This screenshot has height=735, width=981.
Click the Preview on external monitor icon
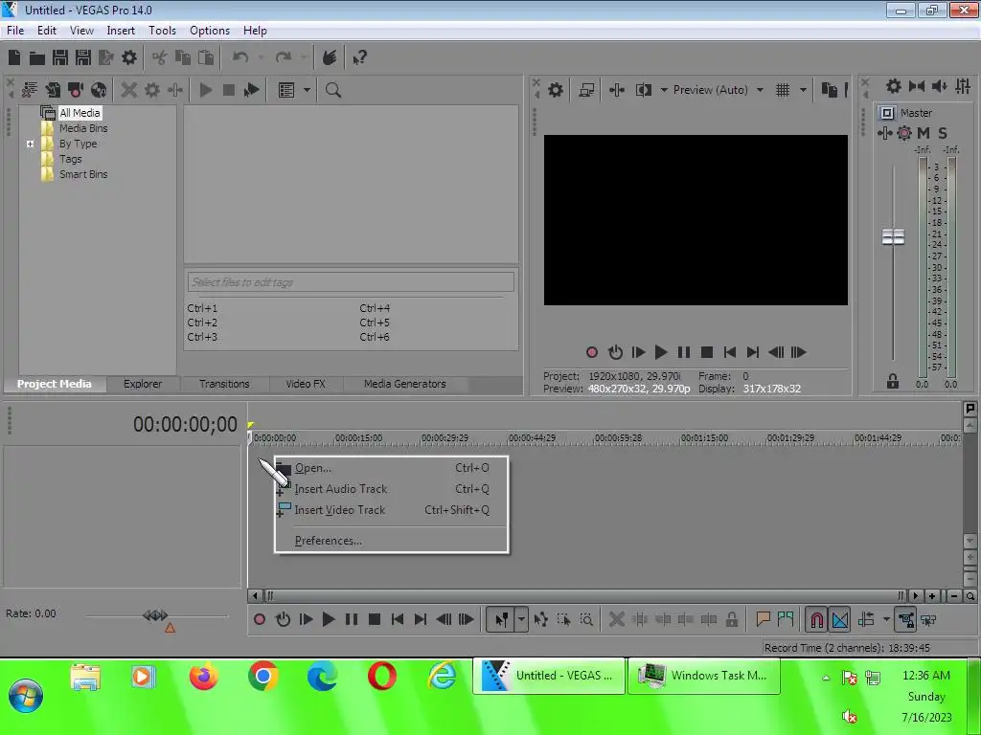(586, 90)
